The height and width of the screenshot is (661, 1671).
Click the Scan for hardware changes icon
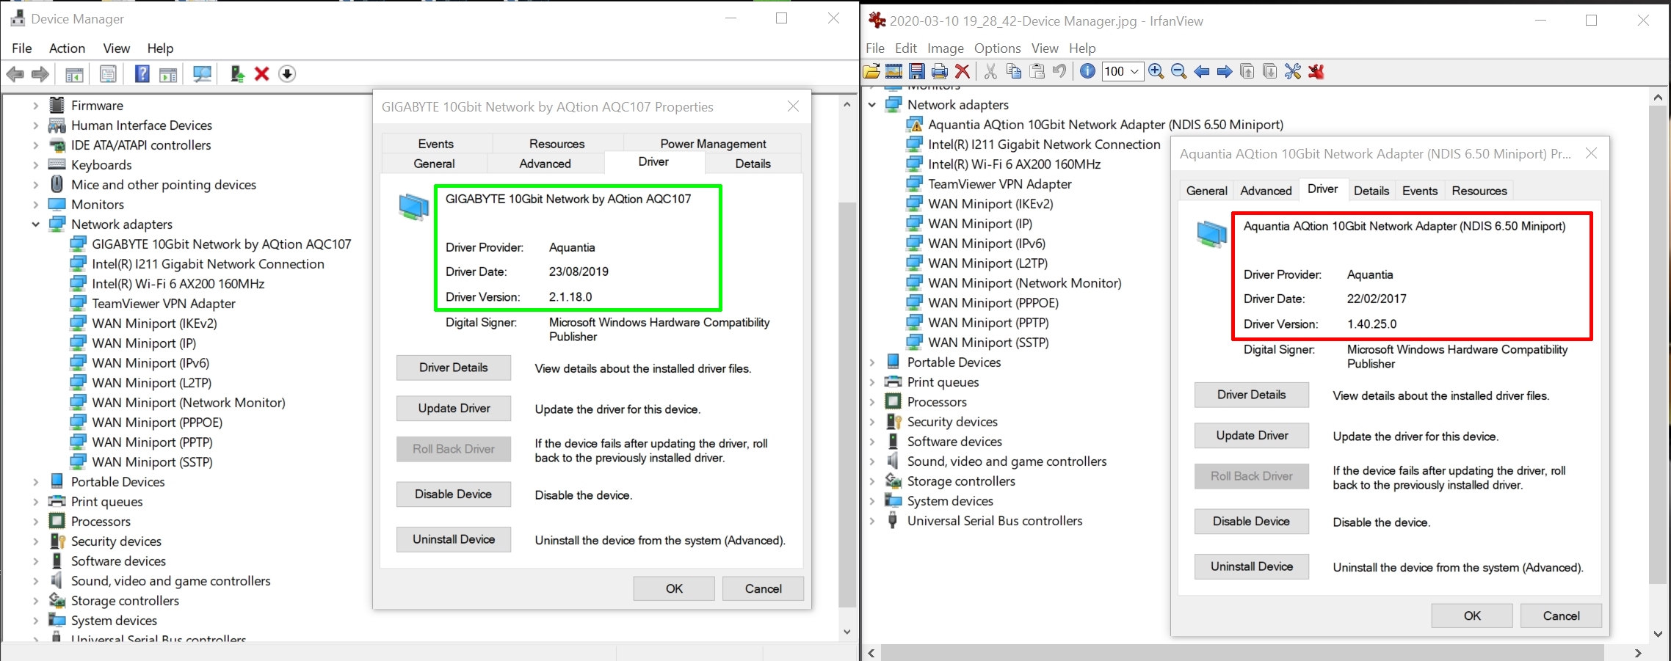click(202, 74)
